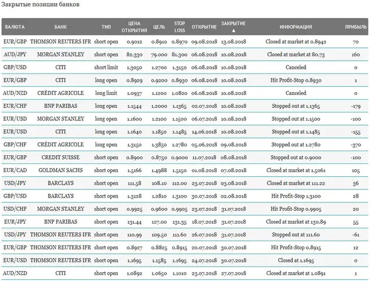The width and height of the screenshot is (371, 281).
Task: Click opening date 05.06.2018
Action: coord(204,144)
